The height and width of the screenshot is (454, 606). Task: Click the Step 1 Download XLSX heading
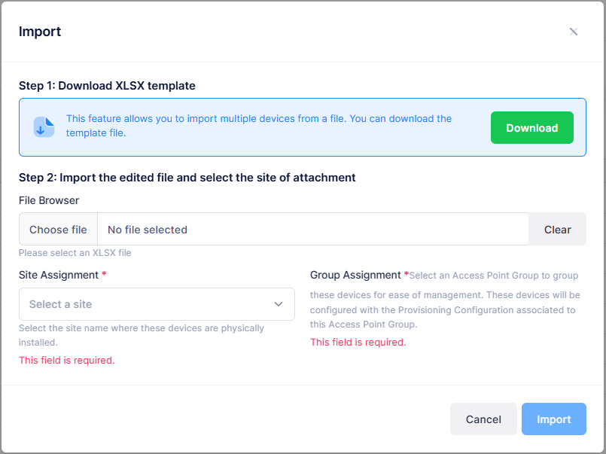pos(107,86)
